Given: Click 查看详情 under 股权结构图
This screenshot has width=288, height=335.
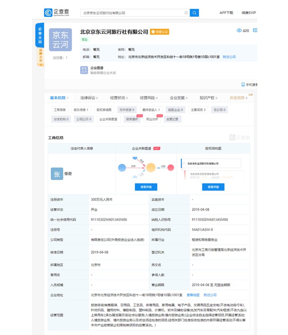Looking at the screenshot, I should [x=213, y=187].
